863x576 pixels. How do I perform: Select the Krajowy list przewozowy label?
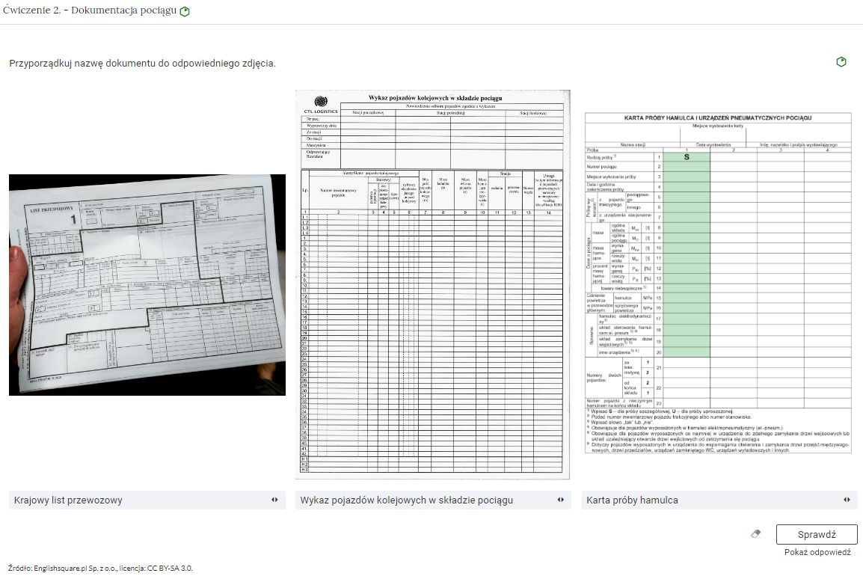tap(68, 500)
